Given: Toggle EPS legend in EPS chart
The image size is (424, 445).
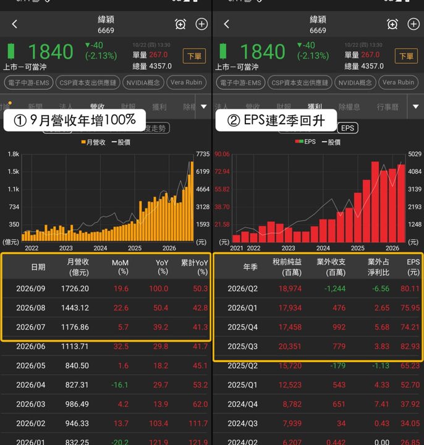Looking at the screenshot, I should coord(305,142).
